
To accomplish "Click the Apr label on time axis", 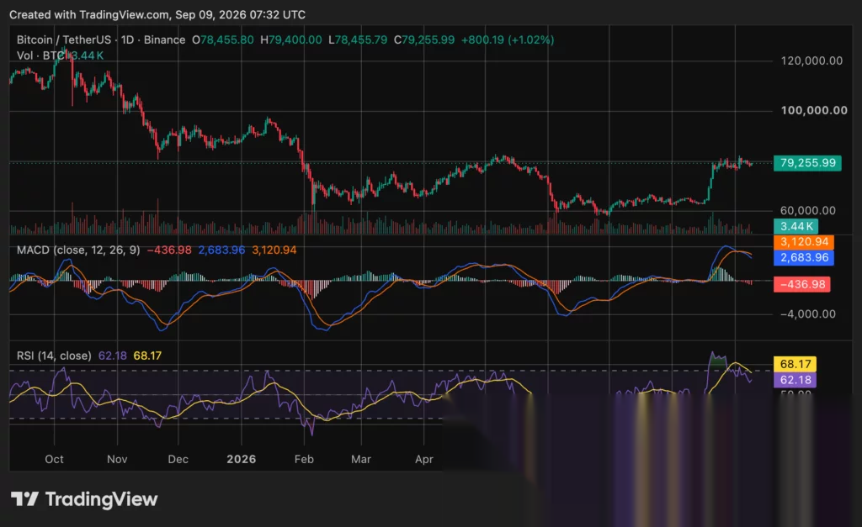I will (424, 460).
